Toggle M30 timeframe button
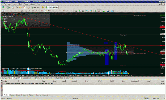Screen dimensions: 166x100 (53, 11)
